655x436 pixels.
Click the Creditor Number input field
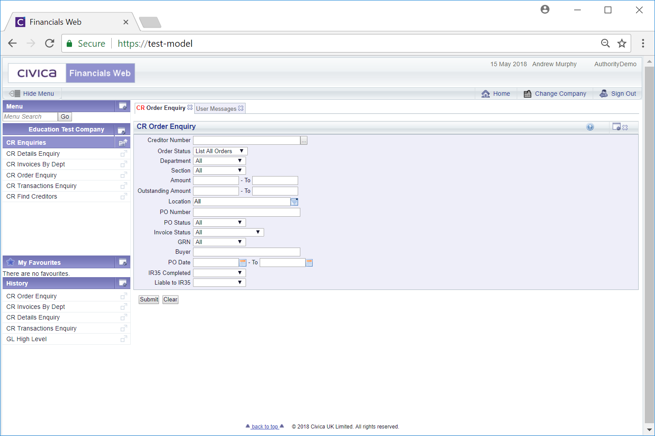tap(247, 140)
